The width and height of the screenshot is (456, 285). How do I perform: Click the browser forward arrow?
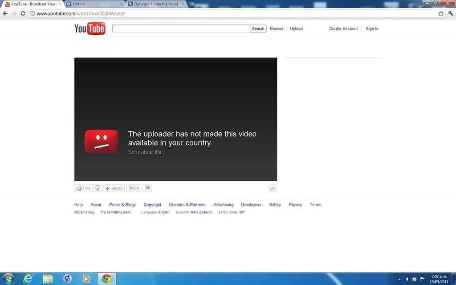tap(14, 13)
